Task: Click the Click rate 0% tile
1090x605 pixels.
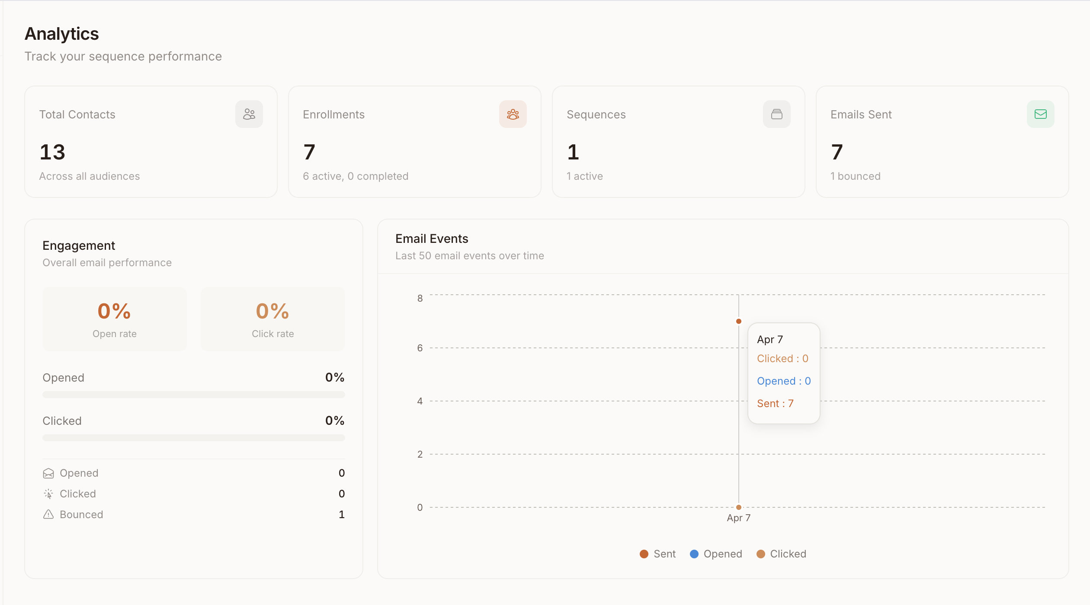Action: 272,319
